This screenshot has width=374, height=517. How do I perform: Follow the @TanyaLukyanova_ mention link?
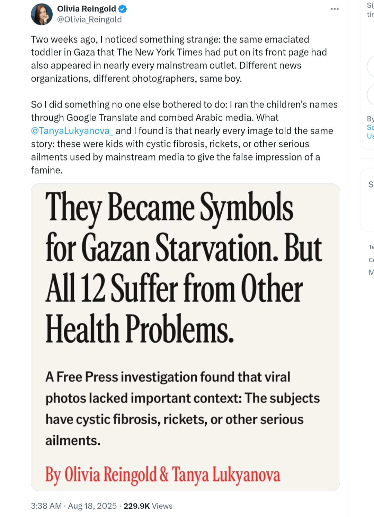72,131
